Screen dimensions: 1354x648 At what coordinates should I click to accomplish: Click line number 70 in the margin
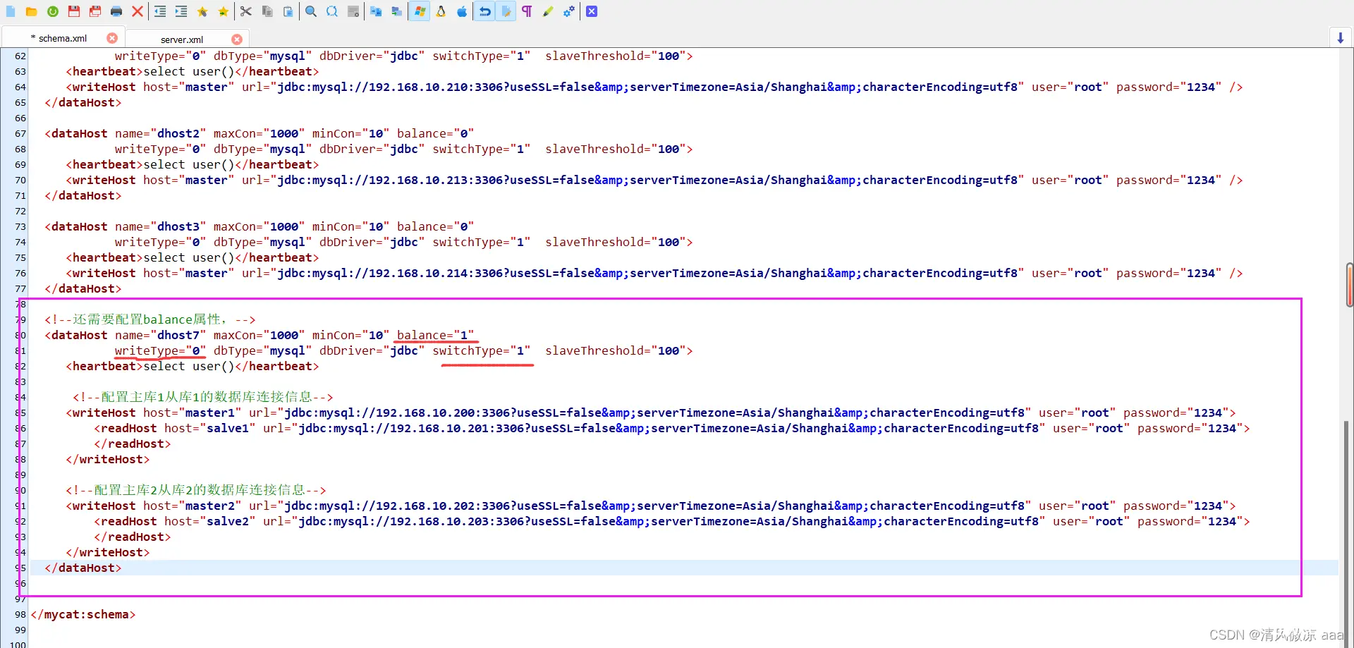[20, 180]
